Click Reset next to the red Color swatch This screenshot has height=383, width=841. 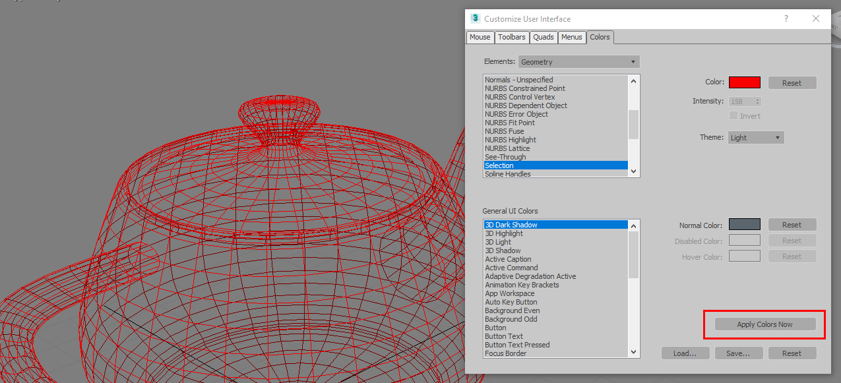coord(792,82)
